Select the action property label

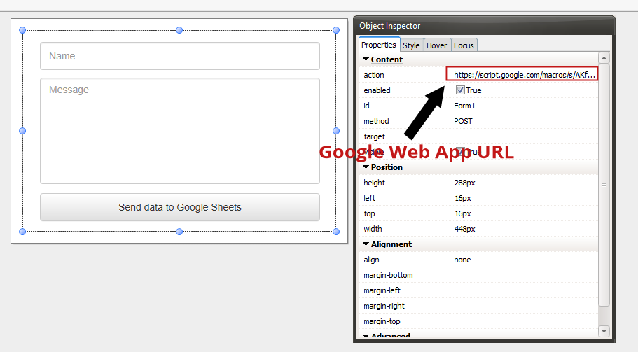[374, 75]
